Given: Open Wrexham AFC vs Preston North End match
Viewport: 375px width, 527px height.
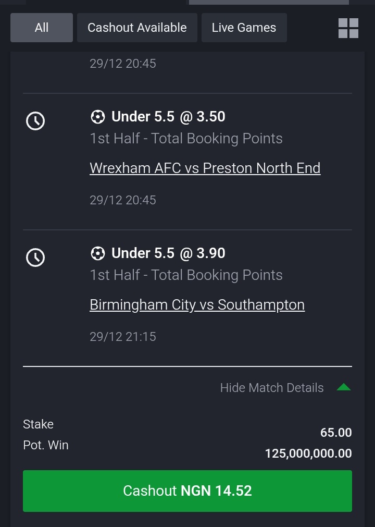Looking at the screenshot, I should (x=205, y=168).
